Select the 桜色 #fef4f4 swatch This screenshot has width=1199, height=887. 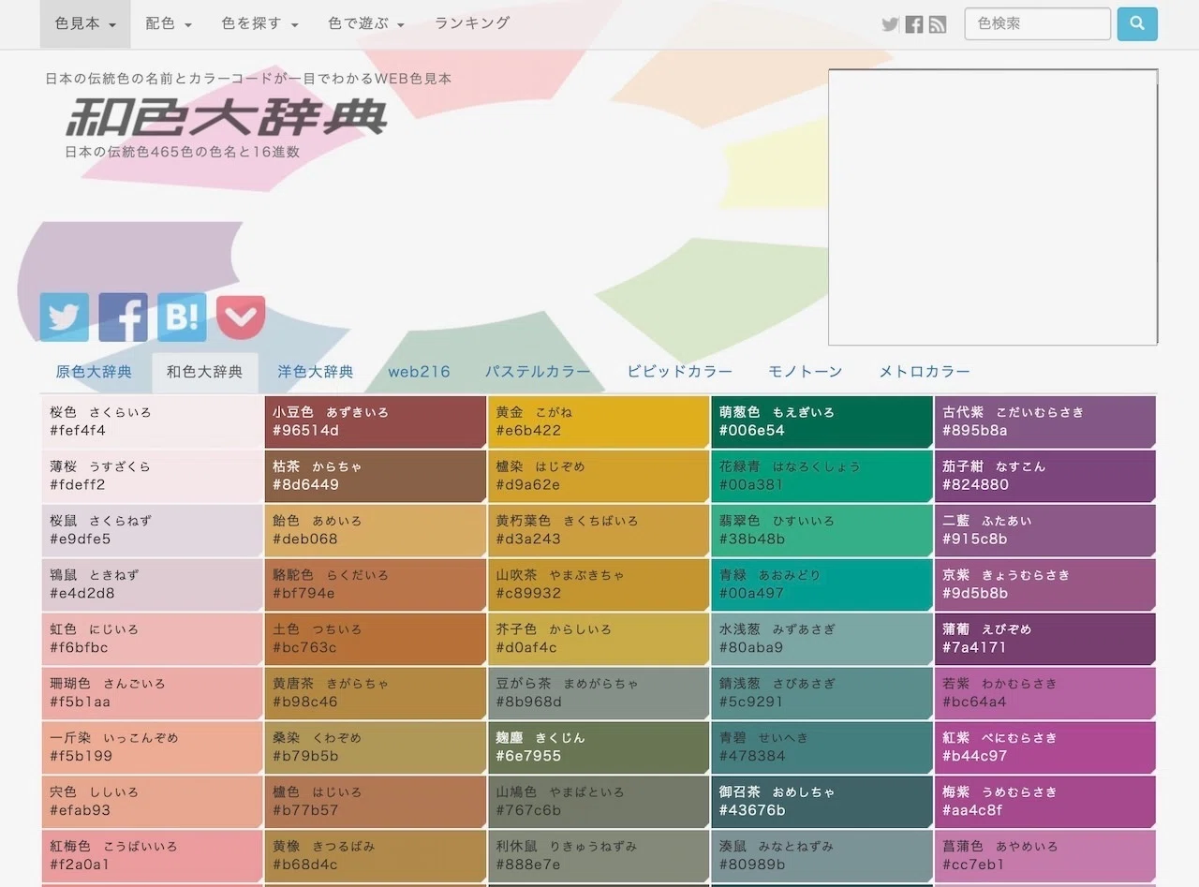(x=152, y=421)
